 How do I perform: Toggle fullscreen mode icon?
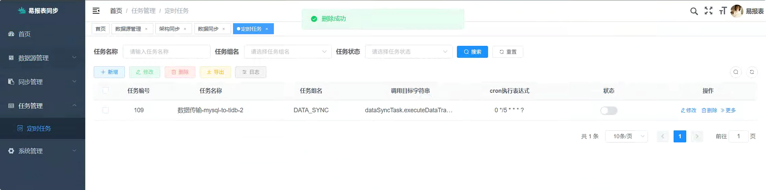[x=708, y=11]
